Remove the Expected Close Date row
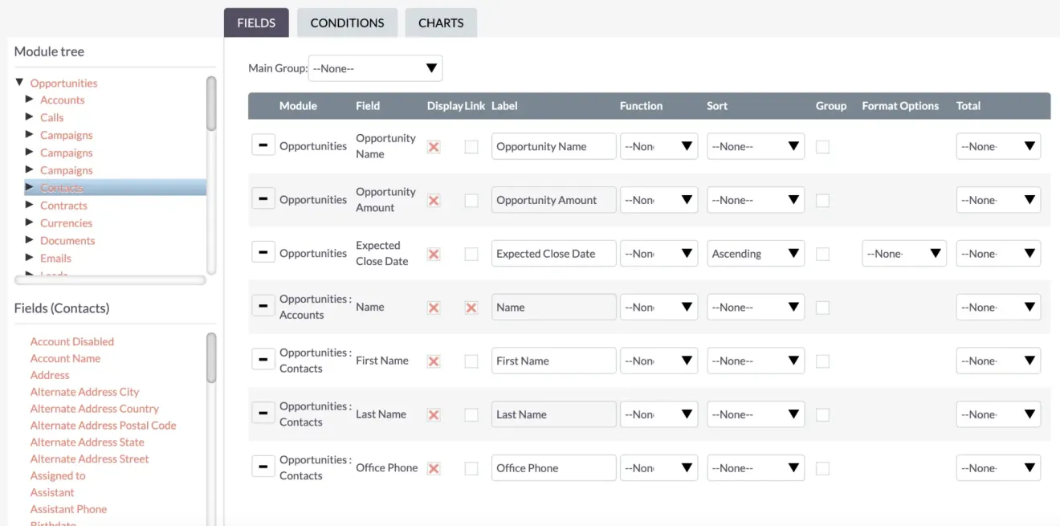 tap(263, 253)
